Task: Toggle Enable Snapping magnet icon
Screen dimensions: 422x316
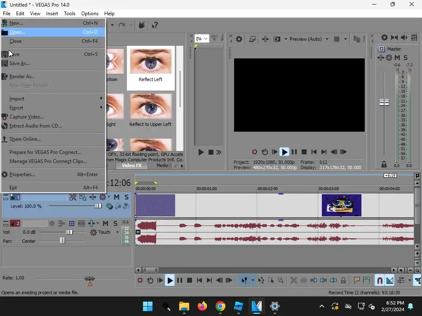Action: (x=380, y=281)
